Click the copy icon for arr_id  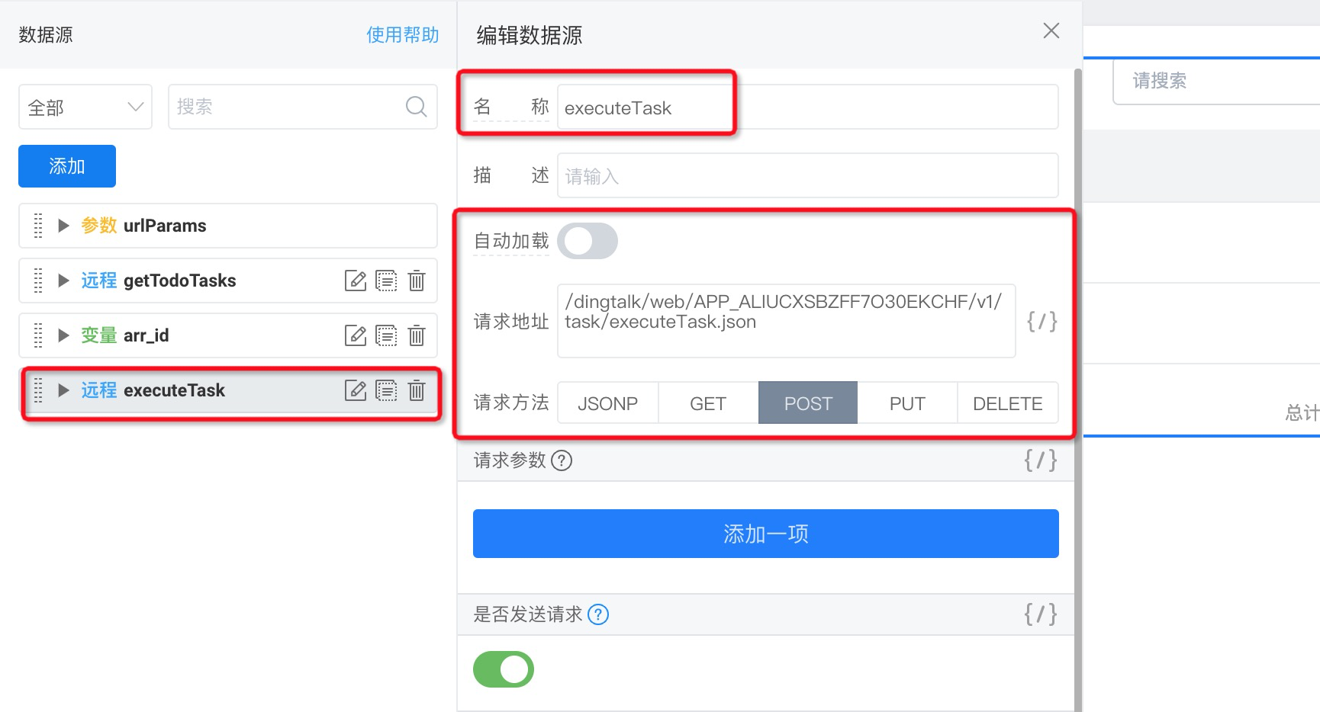[386, 335]
